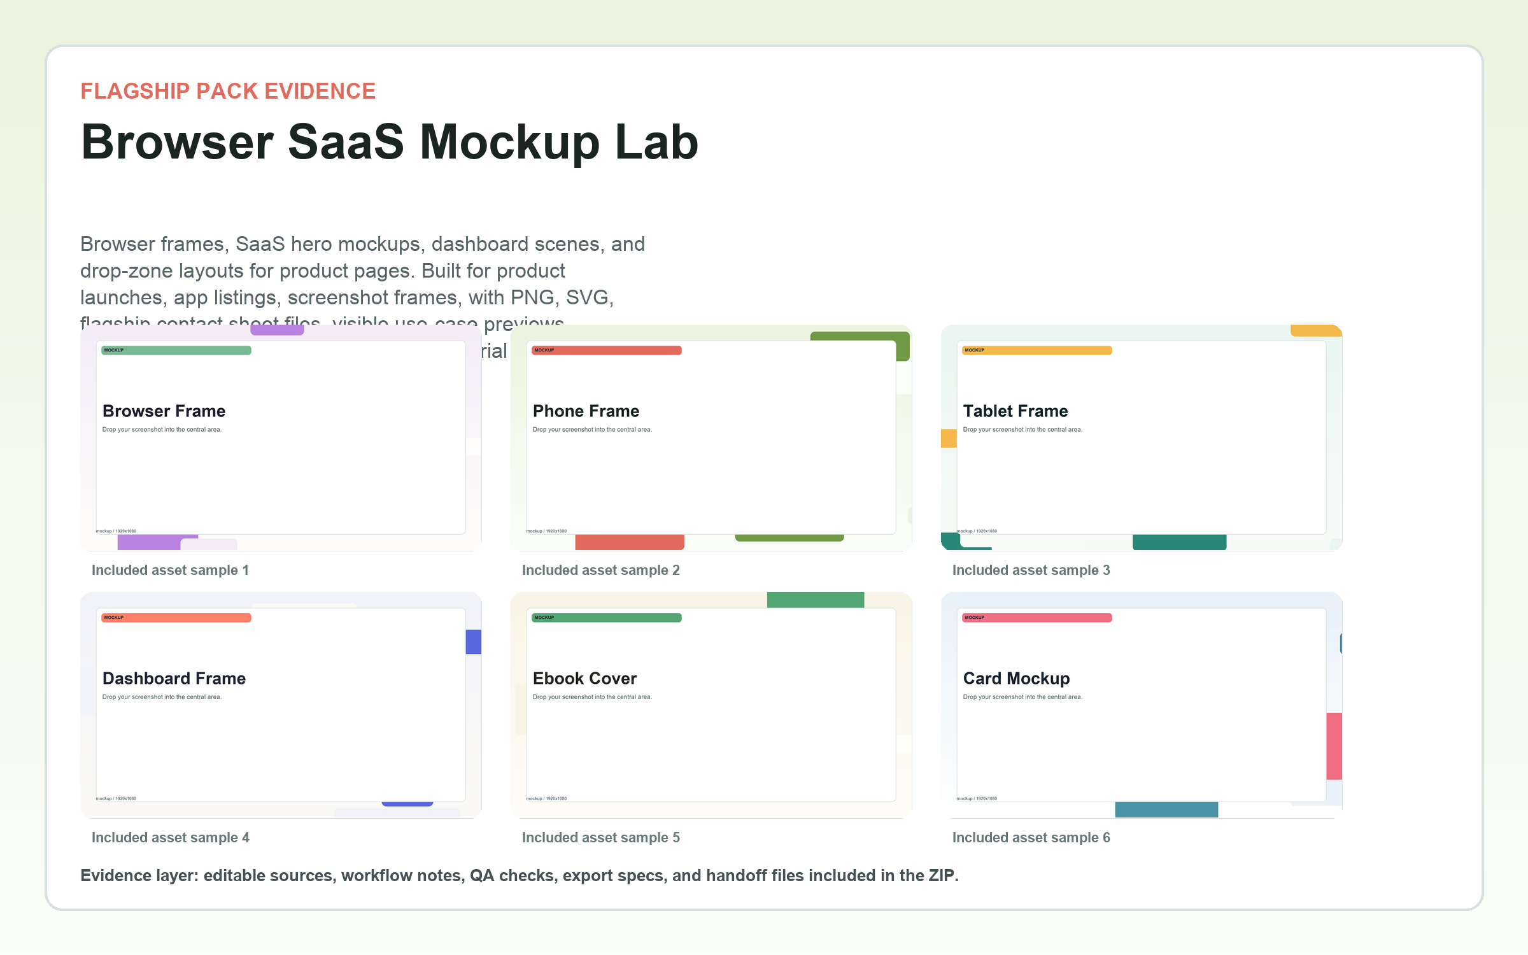Click 'mockup / 1920x1080' label in Card Mockup
The image size is (1528, 955).
977,798
